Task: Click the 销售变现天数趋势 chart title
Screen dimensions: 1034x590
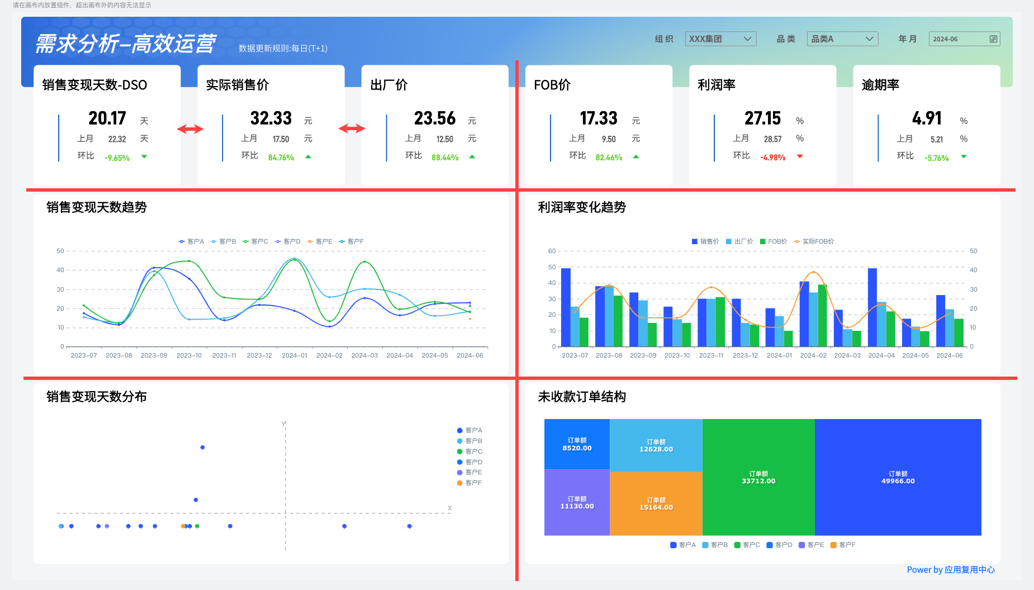Action: 97,207
